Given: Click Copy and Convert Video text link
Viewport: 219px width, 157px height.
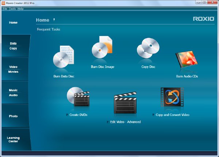Looking at the screenshot, I should [172, 115].
